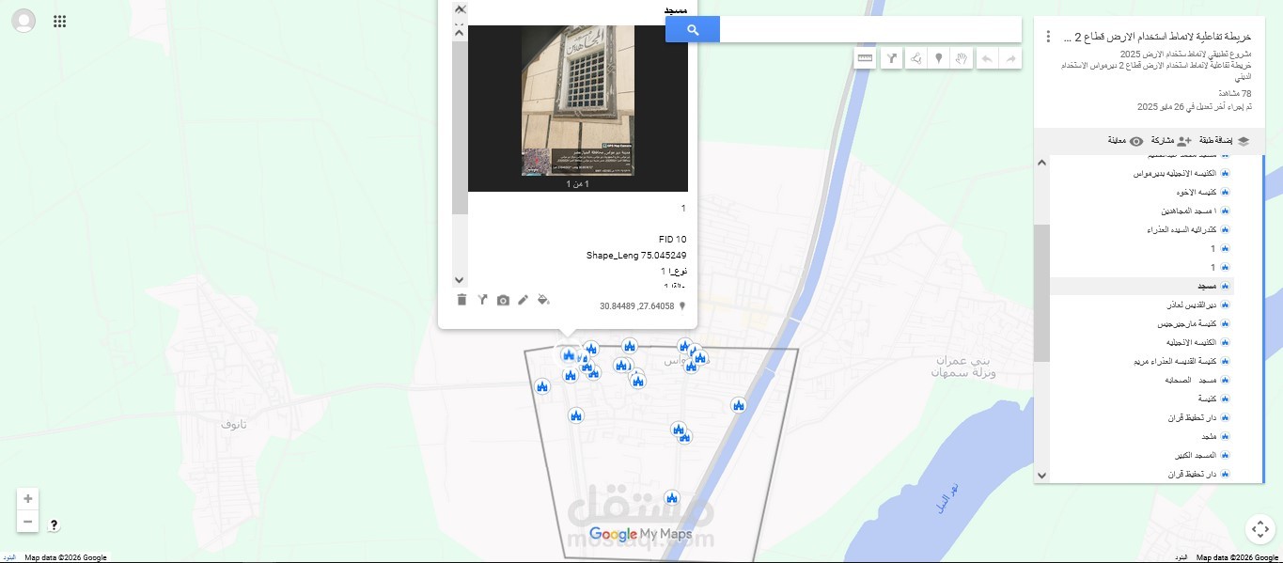Get directions to here from popup

click(482, 300)
